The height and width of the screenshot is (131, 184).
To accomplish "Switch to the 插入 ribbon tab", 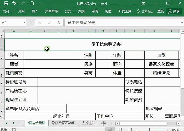I will click(35, 11).
